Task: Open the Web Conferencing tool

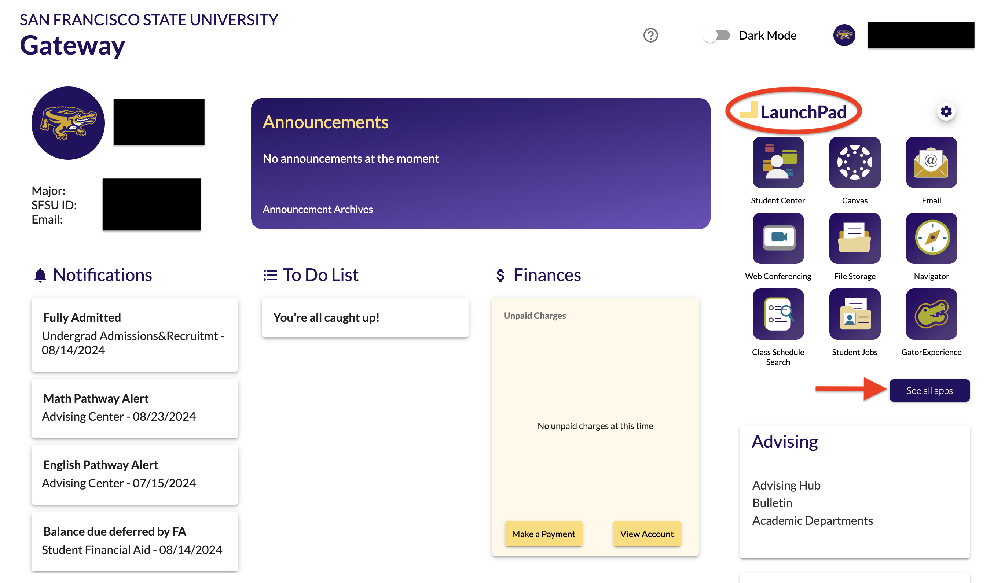Action: 778,238
